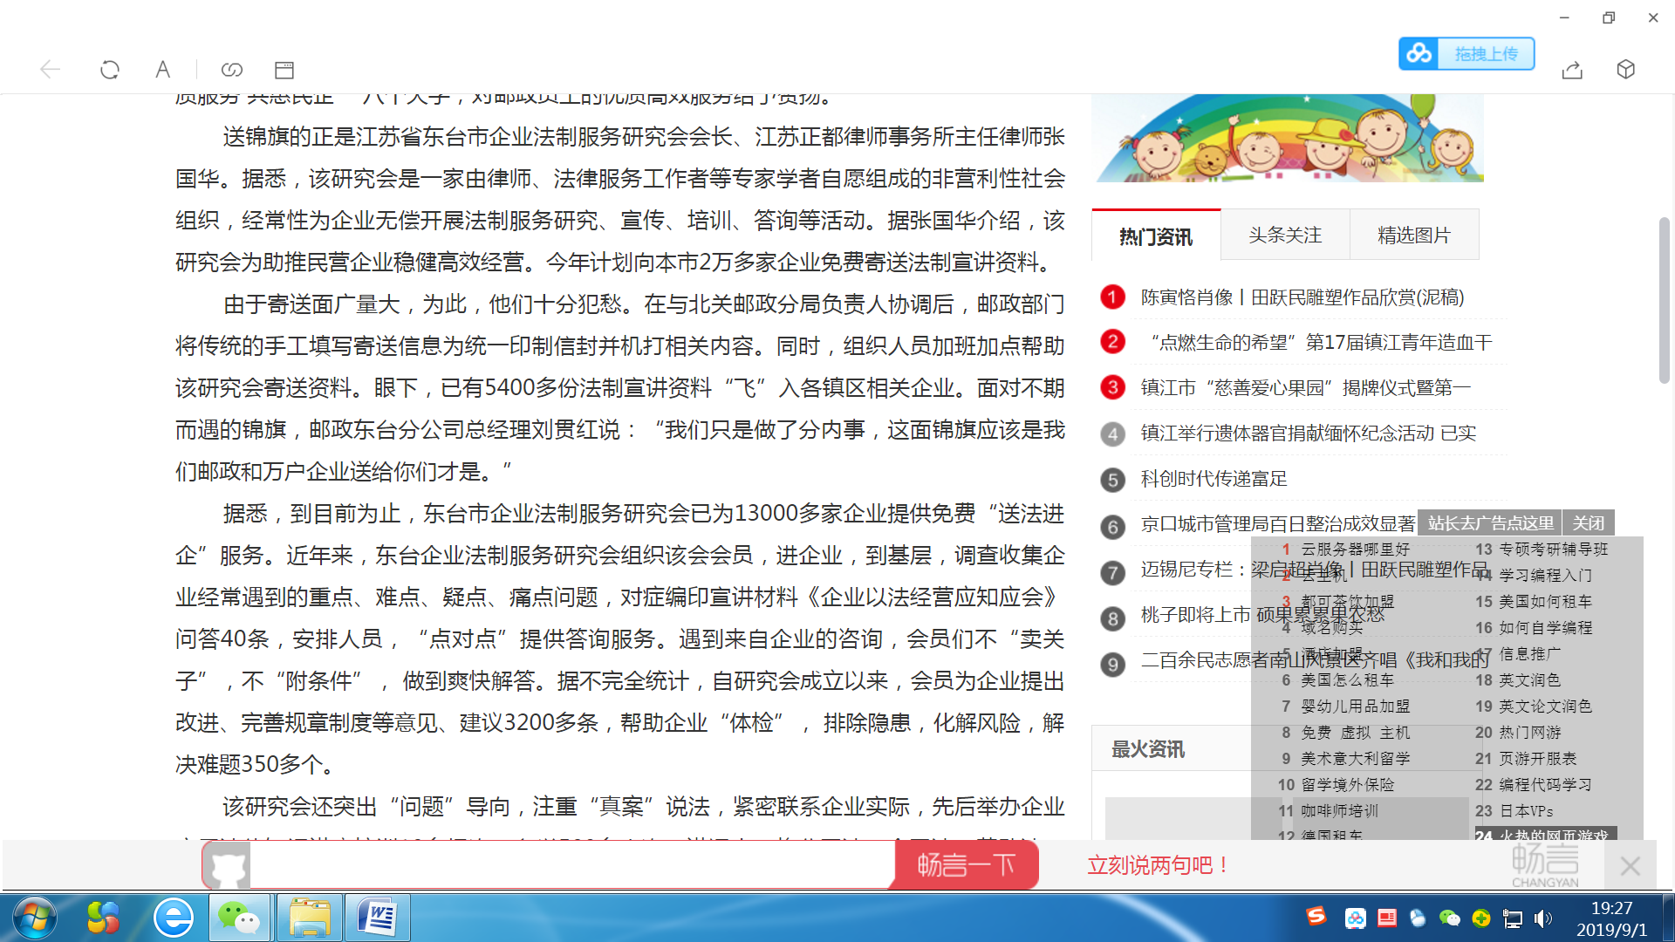Screen dimensions: 1675x942
Task: Click the 站长去广告点这里 ad button
Action: click(1490, 523)
